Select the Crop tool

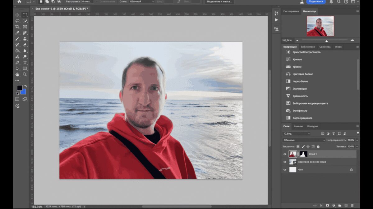point(17,27)
